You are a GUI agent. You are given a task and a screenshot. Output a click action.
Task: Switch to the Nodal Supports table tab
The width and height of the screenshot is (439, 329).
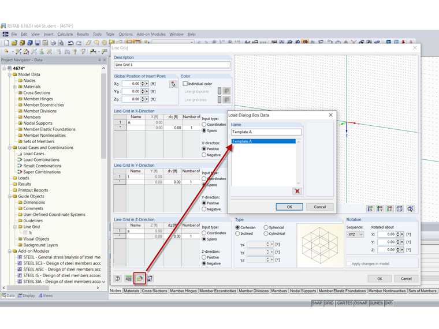tap(303, 291)
